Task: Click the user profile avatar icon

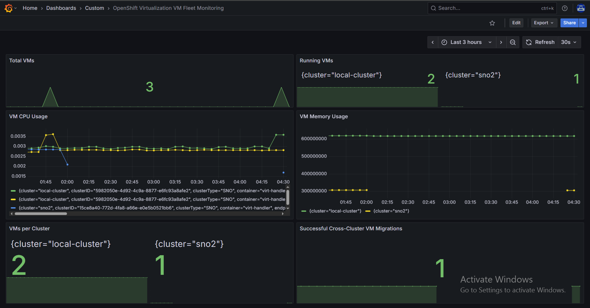Action: click(580, 8)
